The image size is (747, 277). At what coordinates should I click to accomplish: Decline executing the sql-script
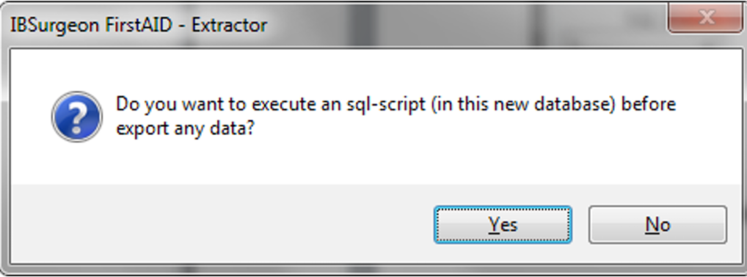click(x=658, y=225)
